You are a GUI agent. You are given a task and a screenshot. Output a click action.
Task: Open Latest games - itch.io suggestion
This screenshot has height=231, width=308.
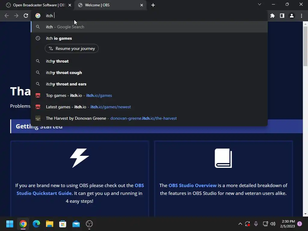[x=149, y=107]
